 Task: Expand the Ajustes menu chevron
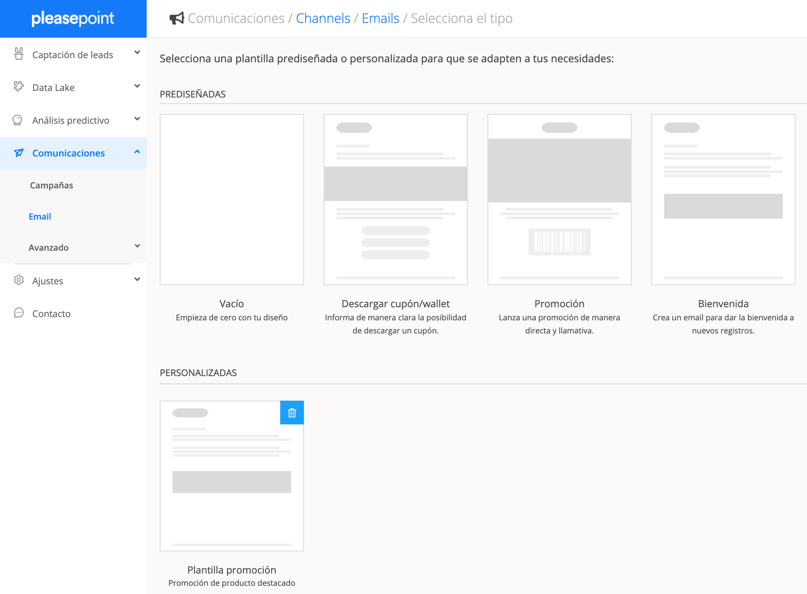(137, 279)
